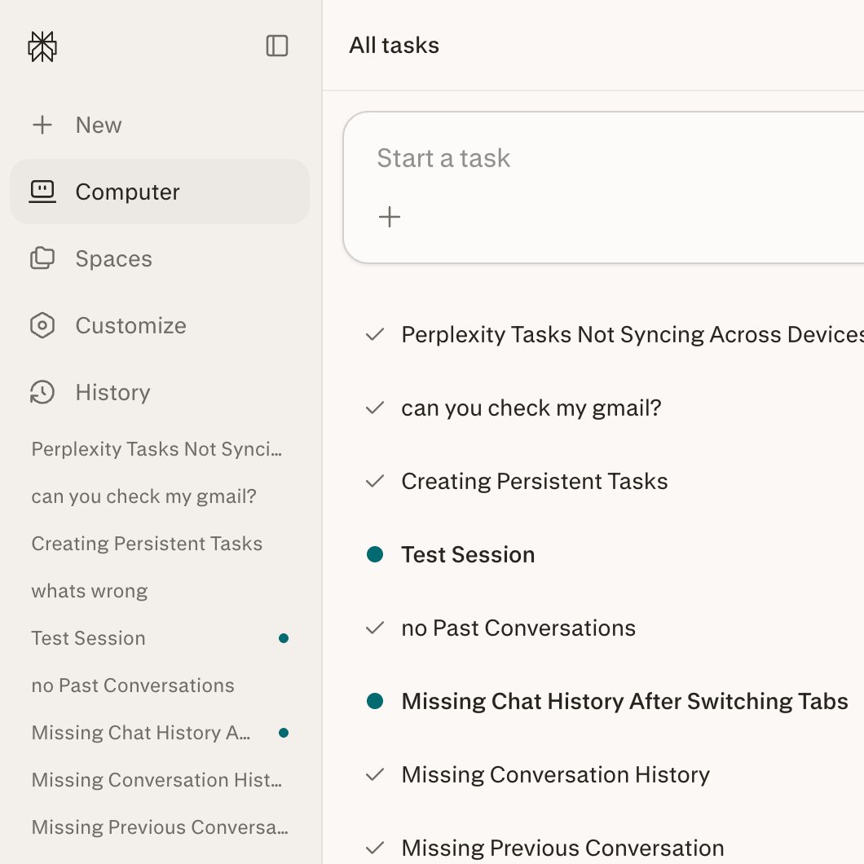The height and width of the screenshot is (864, 864).
Task: Click the Customize hexagon icon
Action: tap(42, 325)
